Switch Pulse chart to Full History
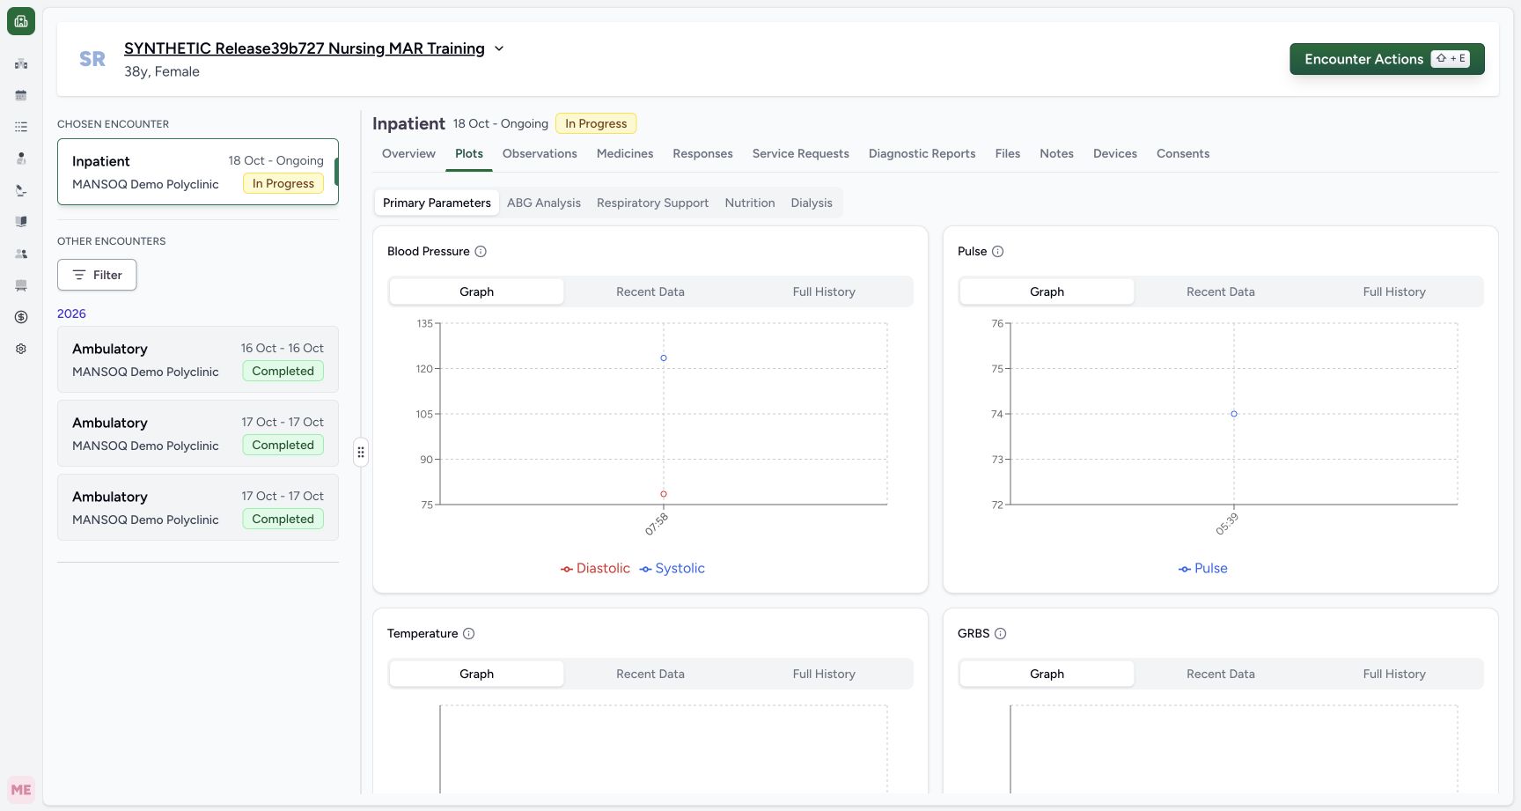 coord(1394,292)
